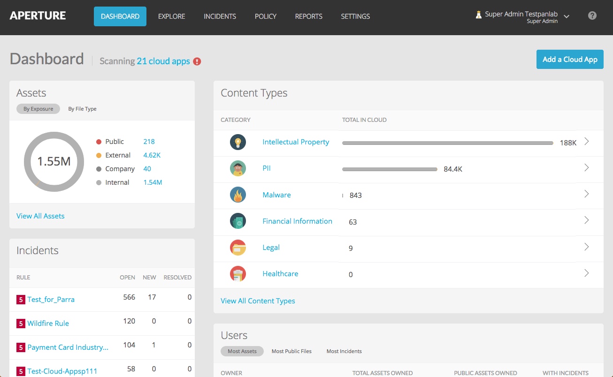Switch Assets view to By File Type

pyautogui.click(x=82, y=108)
